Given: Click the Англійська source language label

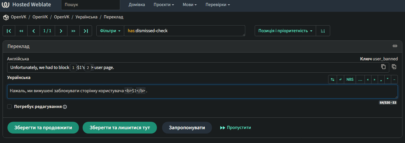Looking at the screenshot, I should pyautogui.click(x=18, y=59).
